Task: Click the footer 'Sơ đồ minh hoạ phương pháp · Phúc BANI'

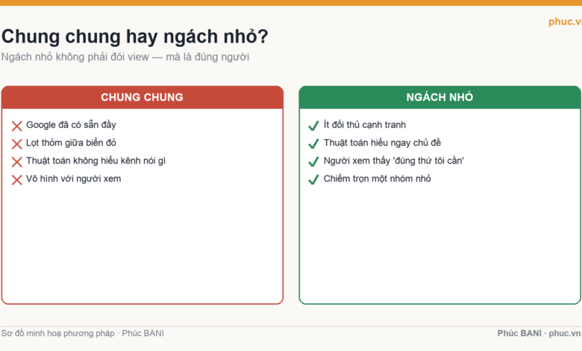Action: click(82, 333)
